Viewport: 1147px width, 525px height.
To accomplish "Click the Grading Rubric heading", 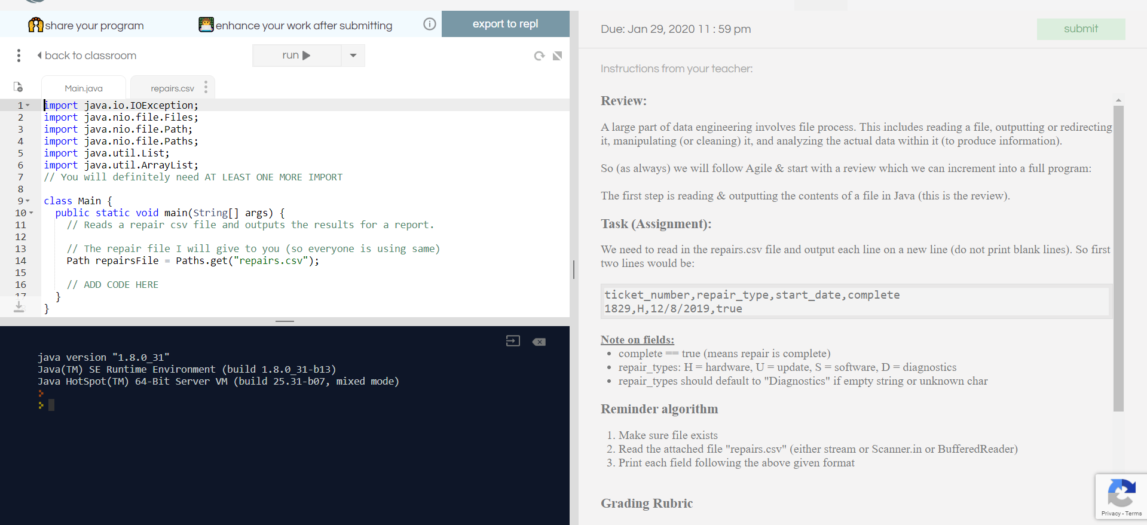I will click(647, 503).
